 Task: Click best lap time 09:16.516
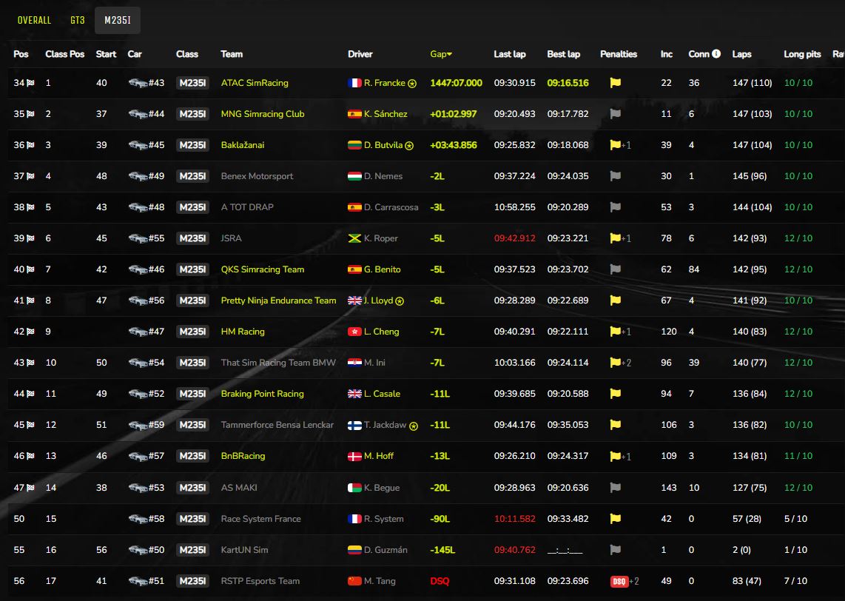click(568, 83)
